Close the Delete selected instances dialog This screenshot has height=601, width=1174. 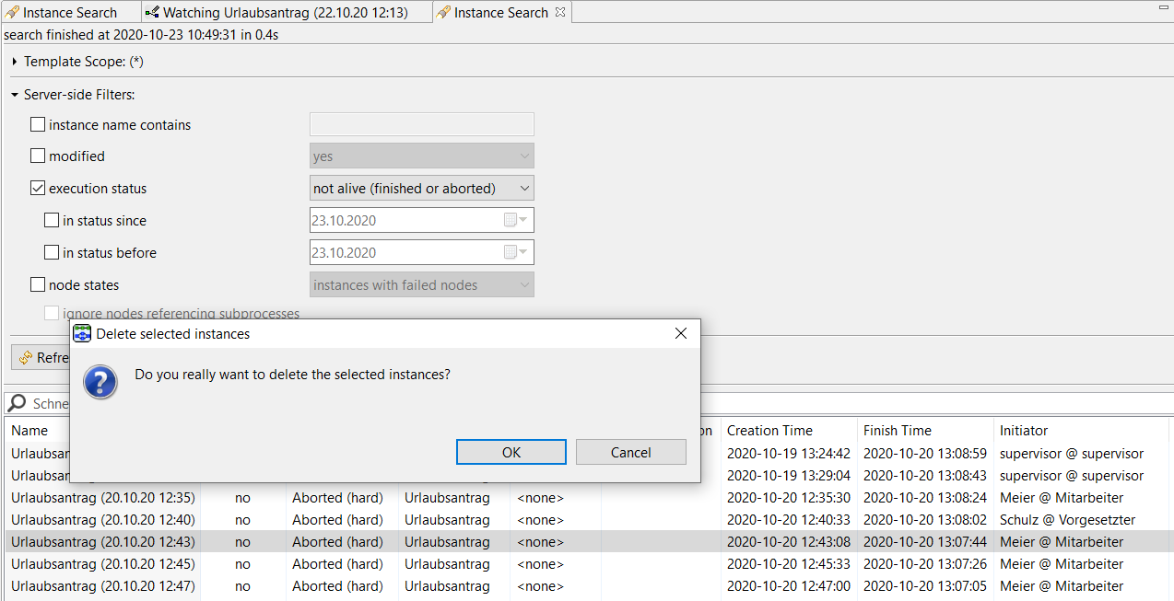pos(681,333)
